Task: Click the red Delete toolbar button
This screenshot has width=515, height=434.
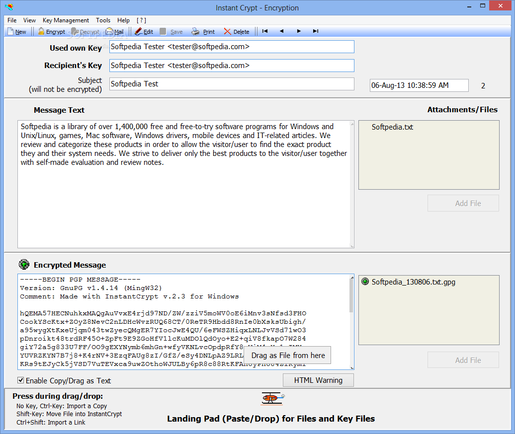Action: pos(237,31)
